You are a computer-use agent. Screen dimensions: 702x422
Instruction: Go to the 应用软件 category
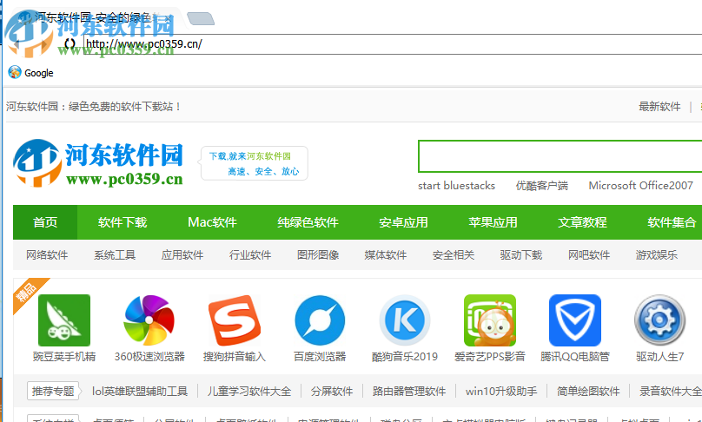point(182,255)
